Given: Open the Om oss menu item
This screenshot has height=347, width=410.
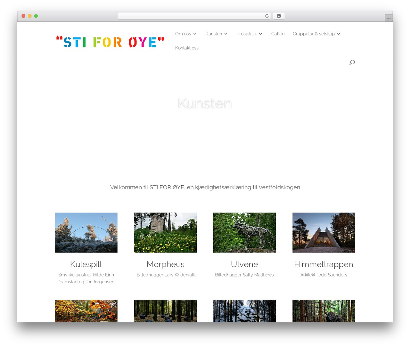Looking at the screenshot, I should click(x=183, y=34).
